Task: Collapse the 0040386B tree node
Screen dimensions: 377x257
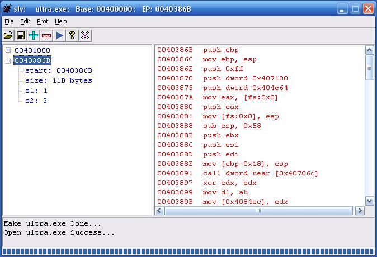Action: [x=8, y=61]
